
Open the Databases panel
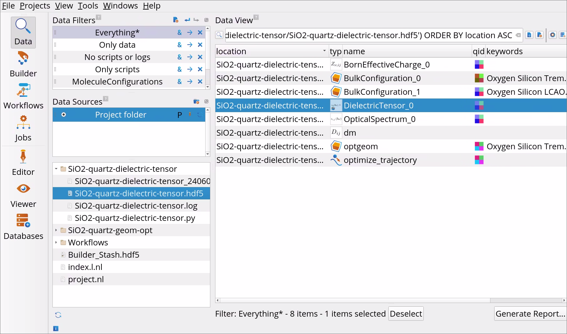[x=23, y=227]
